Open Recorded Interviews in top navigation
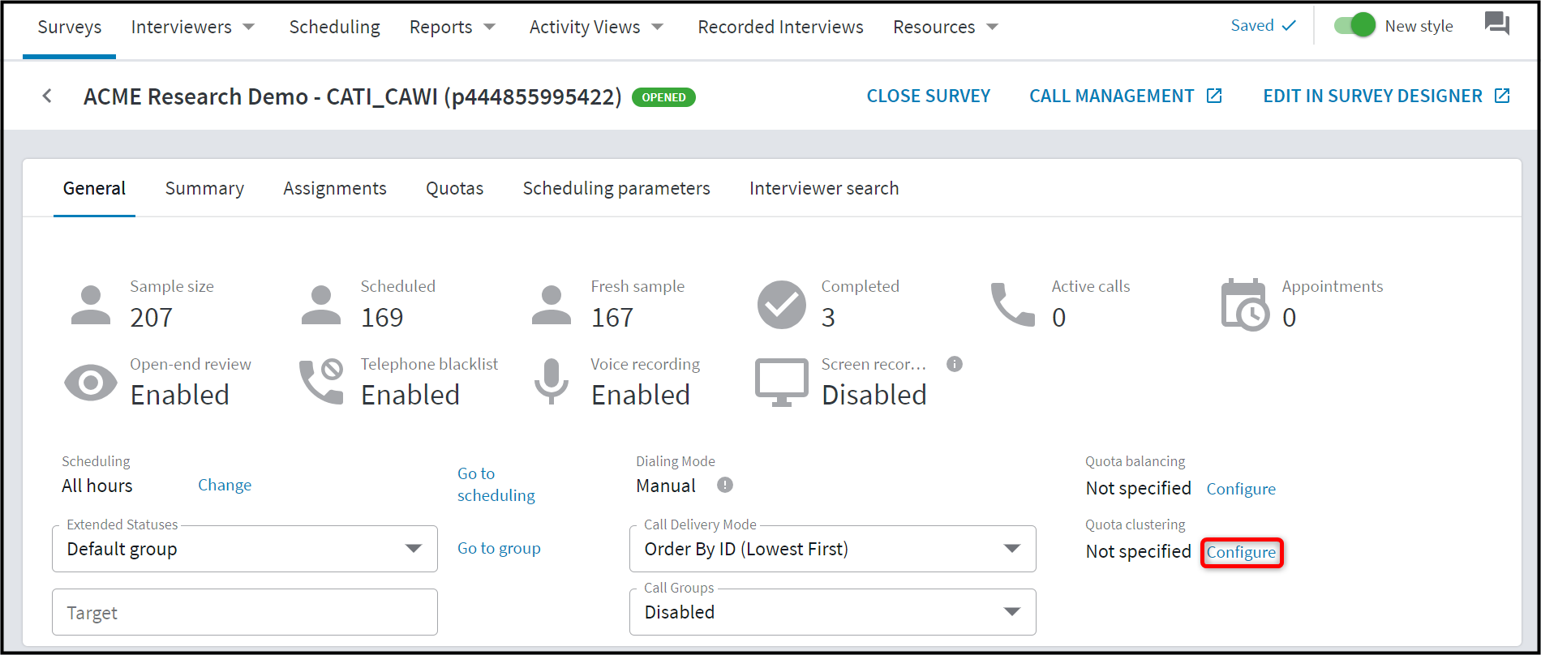 [x=780, y=27]
